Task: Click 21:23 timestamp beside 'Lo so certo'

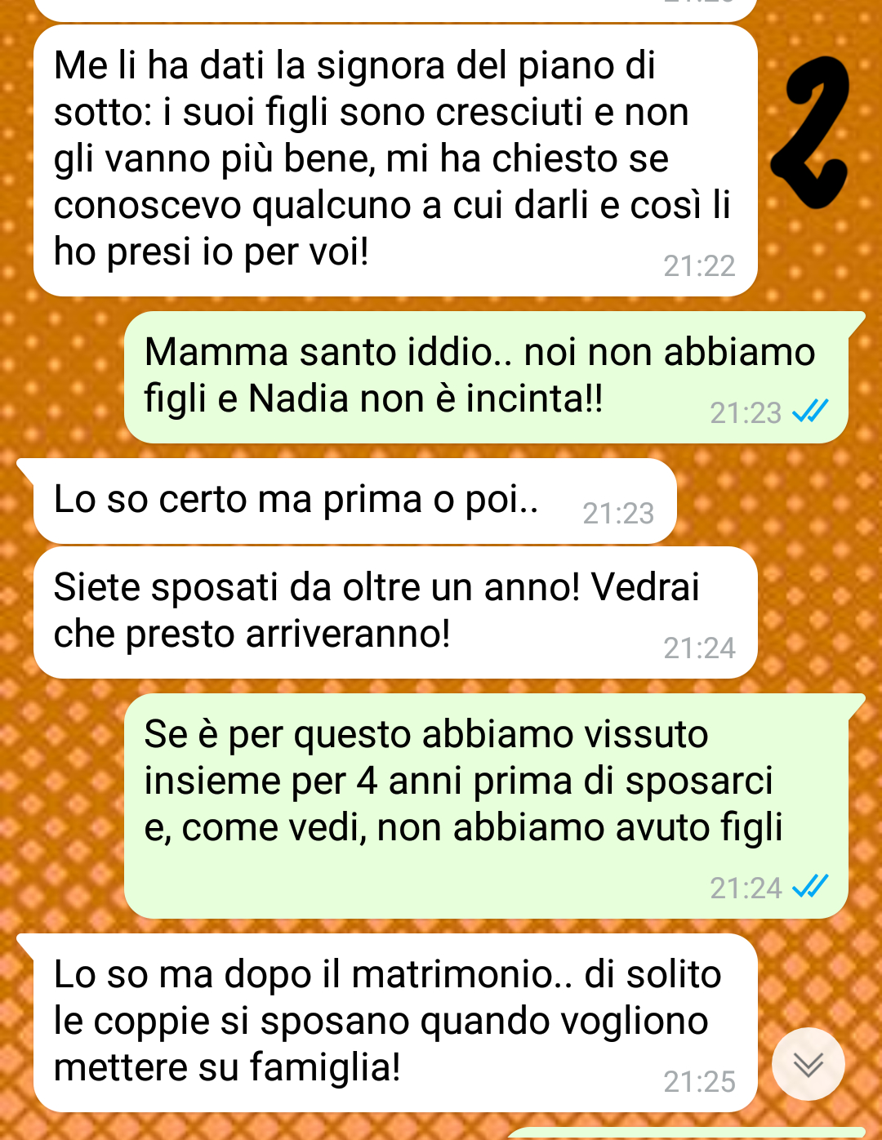Action: (x=618, y=514)
